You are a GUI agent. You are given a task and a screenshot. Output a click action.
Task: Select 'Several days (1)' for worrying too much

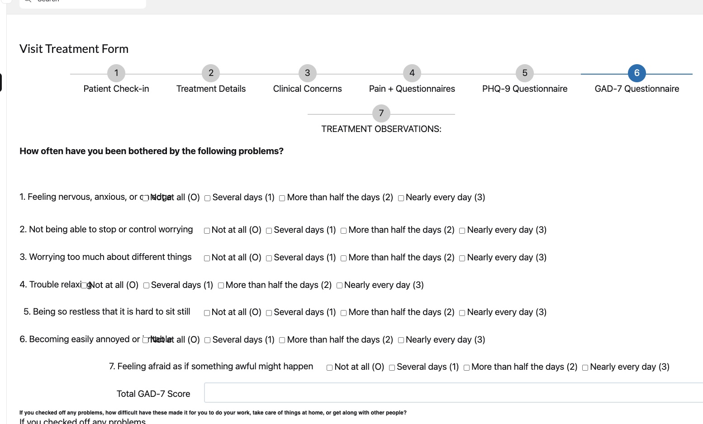pos(269,259)
